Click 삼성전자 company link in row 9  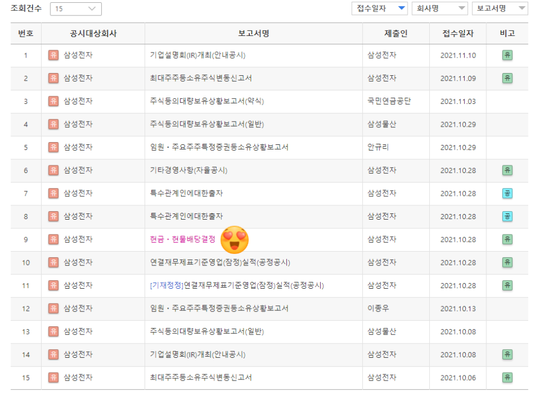[78, 240]
